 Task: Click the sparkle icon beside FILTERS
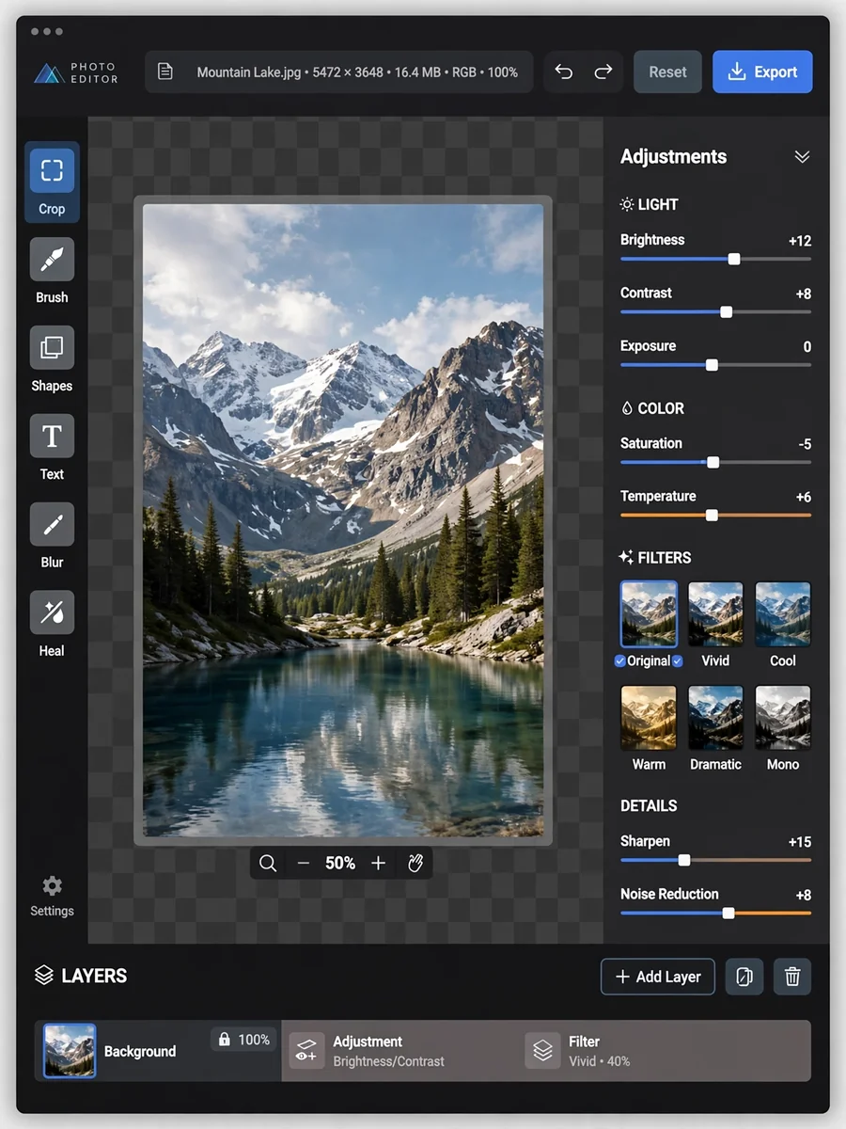pos(626,557)
